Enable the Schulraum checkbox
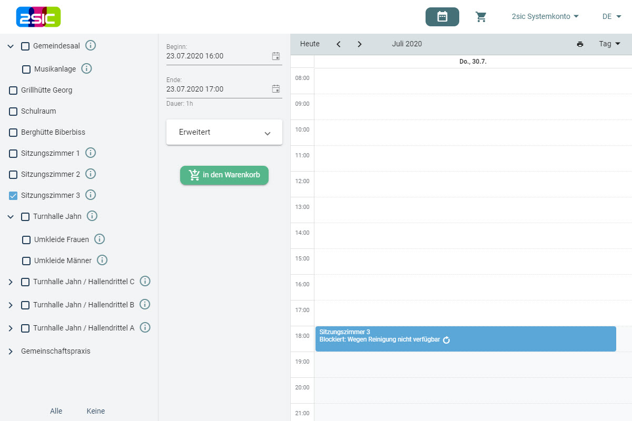Screen dimensions: 632x421 point(14,112)
